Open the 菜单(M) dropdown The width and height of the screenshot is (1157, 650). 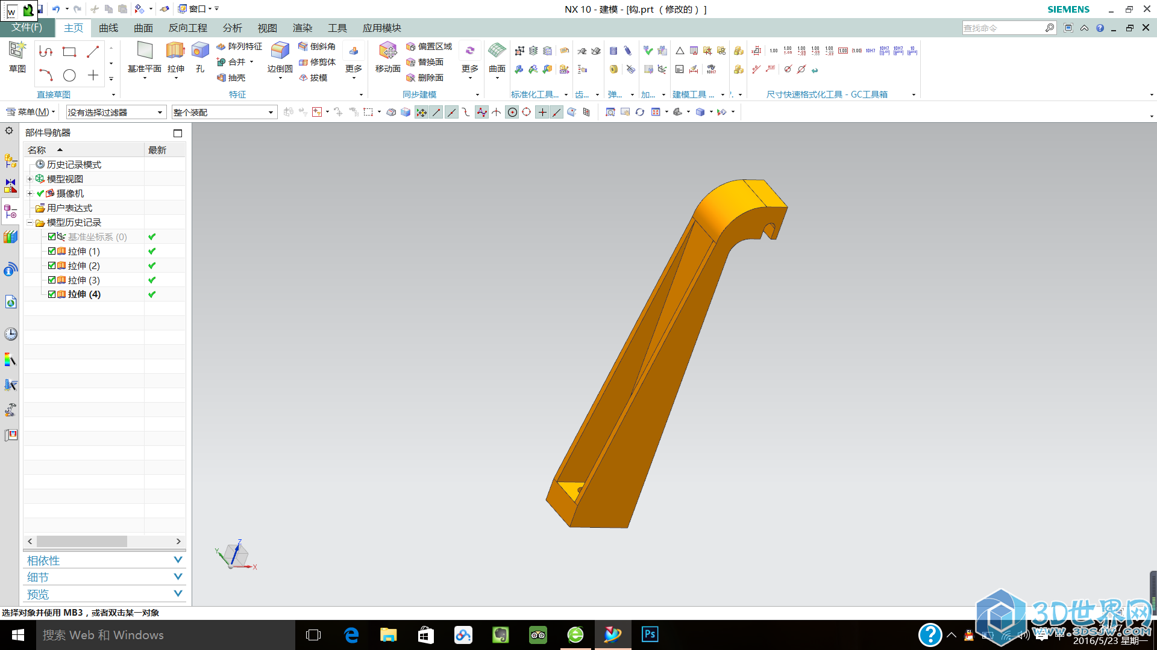point(30,112)
